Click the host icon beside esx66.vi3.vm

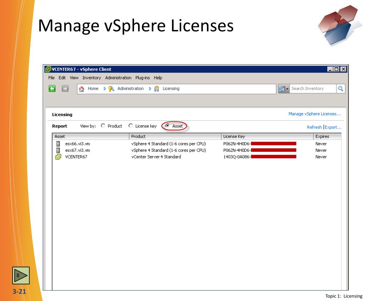pyautogui.click(x=58, y=144)
